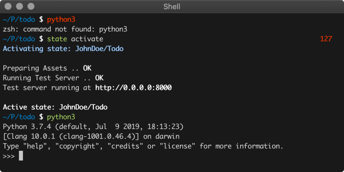Click the minimize window button

[x=19, y=6]
